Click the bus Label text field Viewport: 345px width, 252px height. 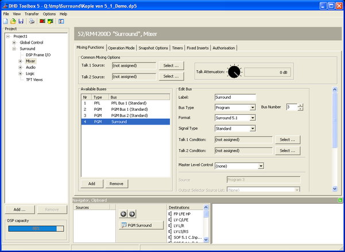pyautogui.click(x=235, y=97)
